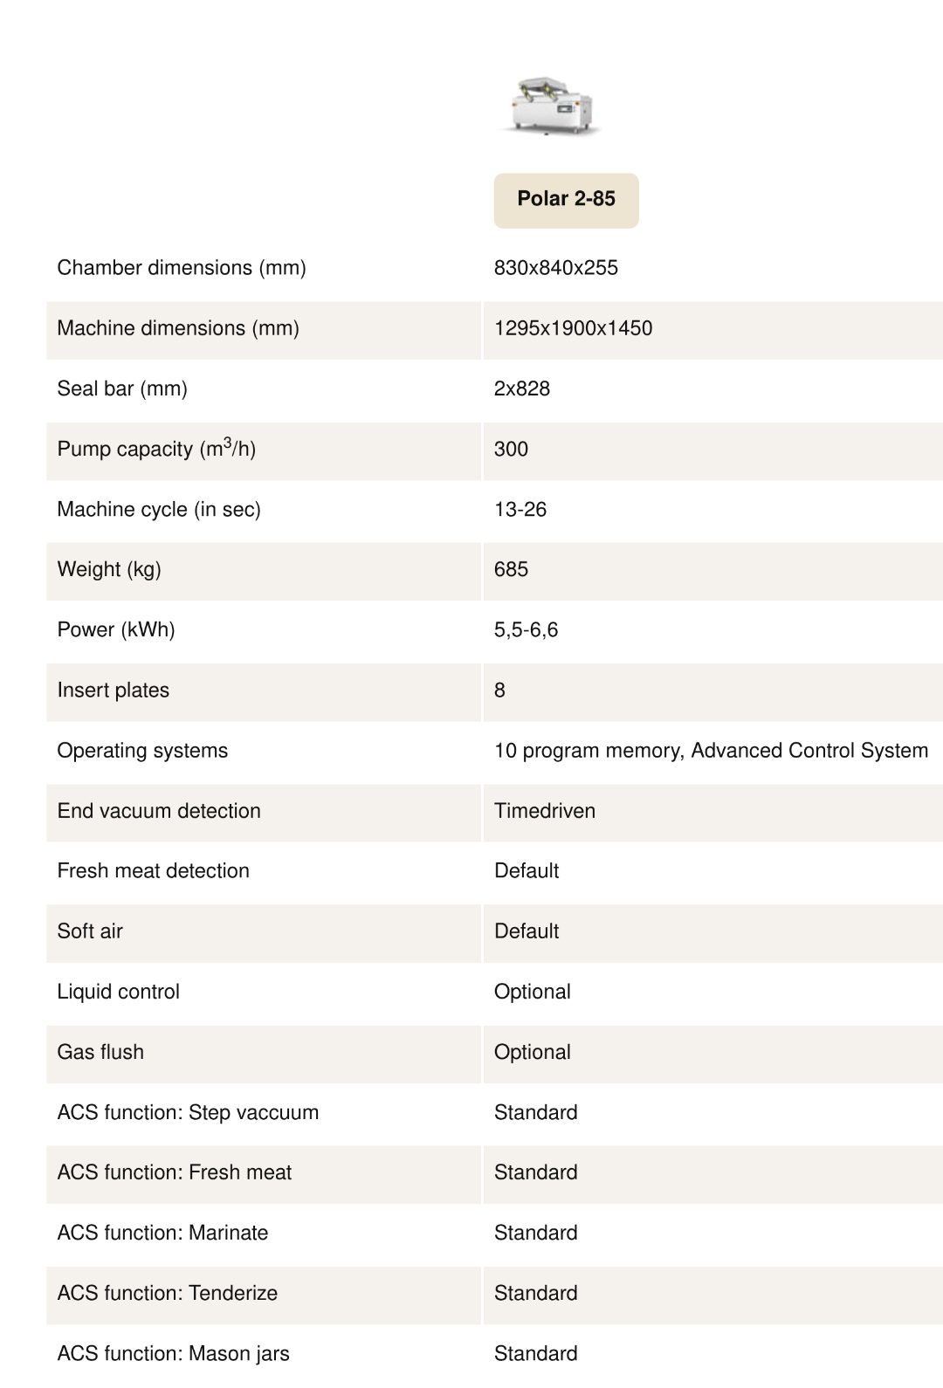Click the ACS function: Mason jars label
This screenshot has height=1388, width=943.
click(173, 1353)
